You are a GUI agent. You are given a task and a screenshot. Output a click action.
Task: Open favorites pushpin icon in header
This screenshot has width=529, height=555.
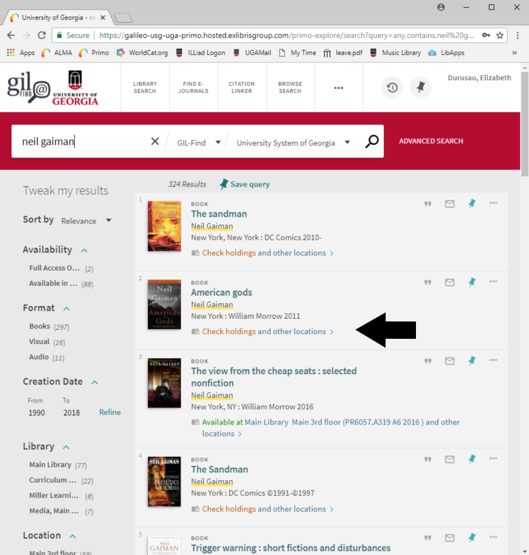point(420,87)
